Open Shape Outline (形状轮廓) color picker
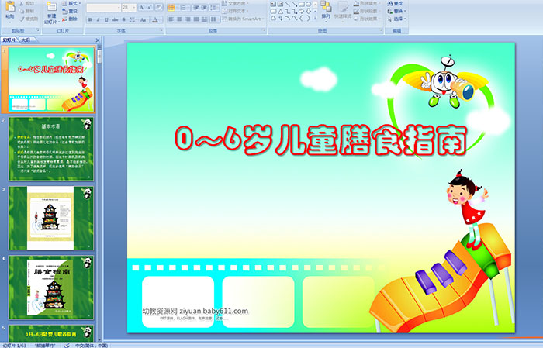Screen dimensions: 543x348 tap(368, 11)
